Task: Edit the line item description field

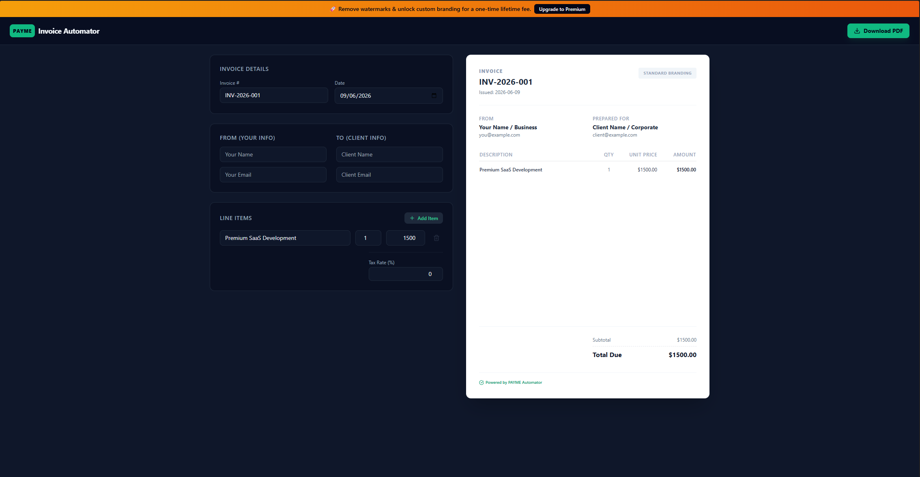Action: 285,238
